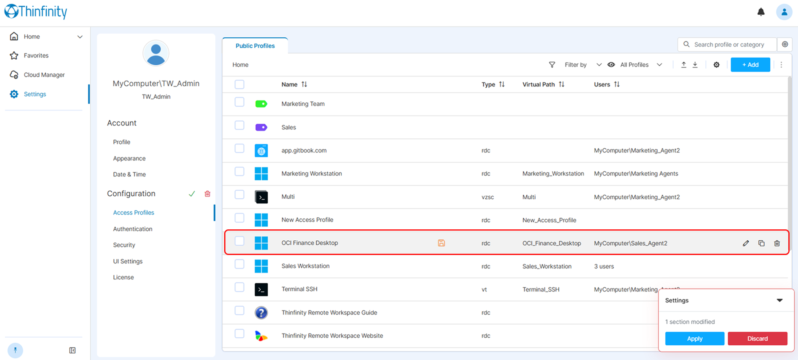Check the OCI Finance Desktop checkbox
The image size is (798, 360).
239,241
